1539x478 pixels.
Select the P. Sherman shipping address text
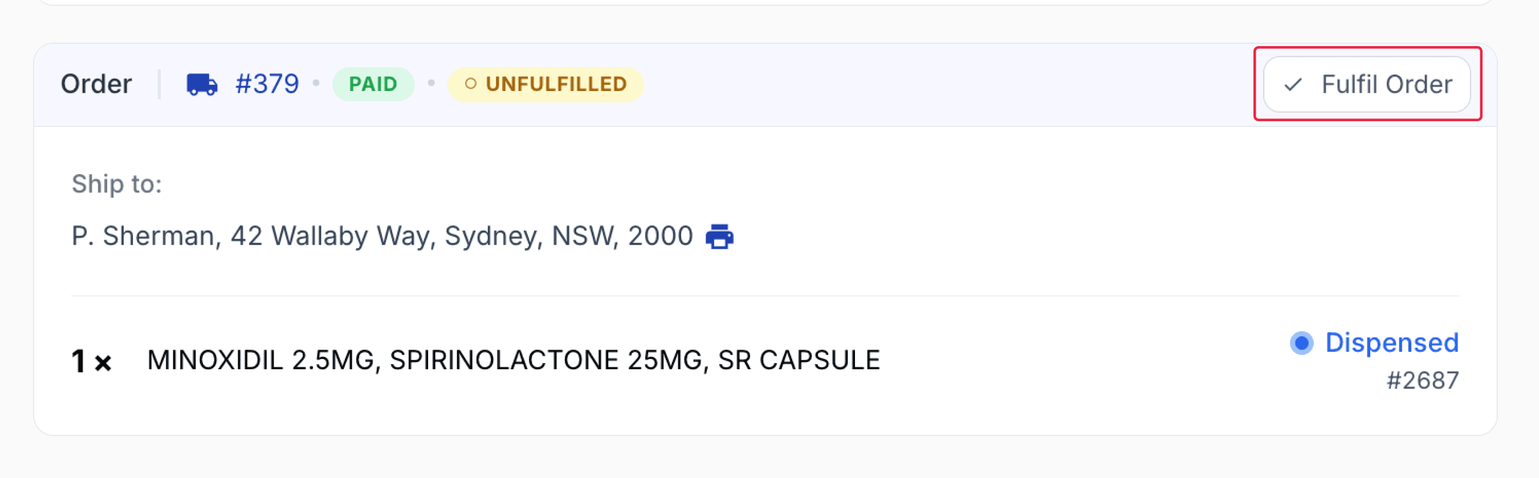click(382, 236)
